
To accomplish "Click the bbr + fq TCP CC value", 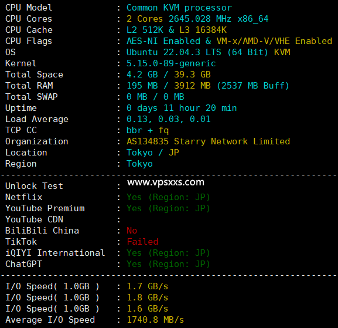I will pyautogui.click(x=148, y=130).
